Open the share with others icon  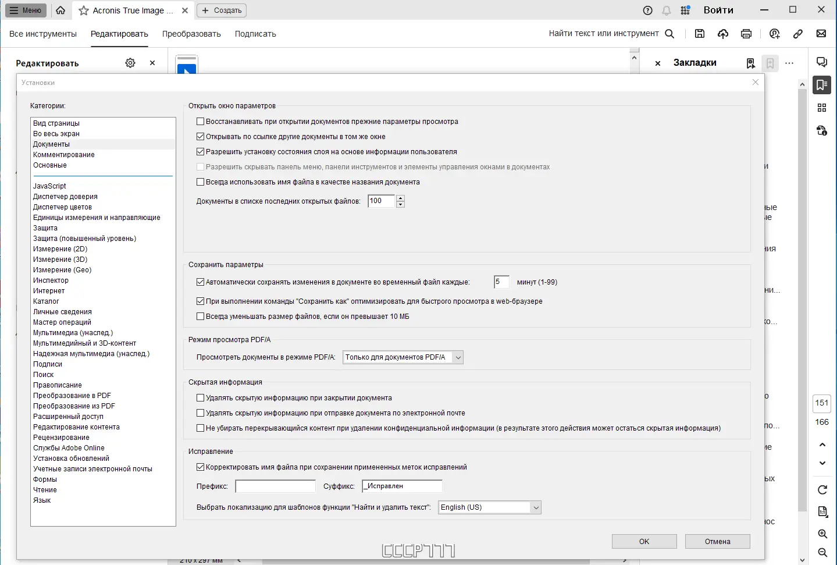pyautogui.click(x=775, y=34)
